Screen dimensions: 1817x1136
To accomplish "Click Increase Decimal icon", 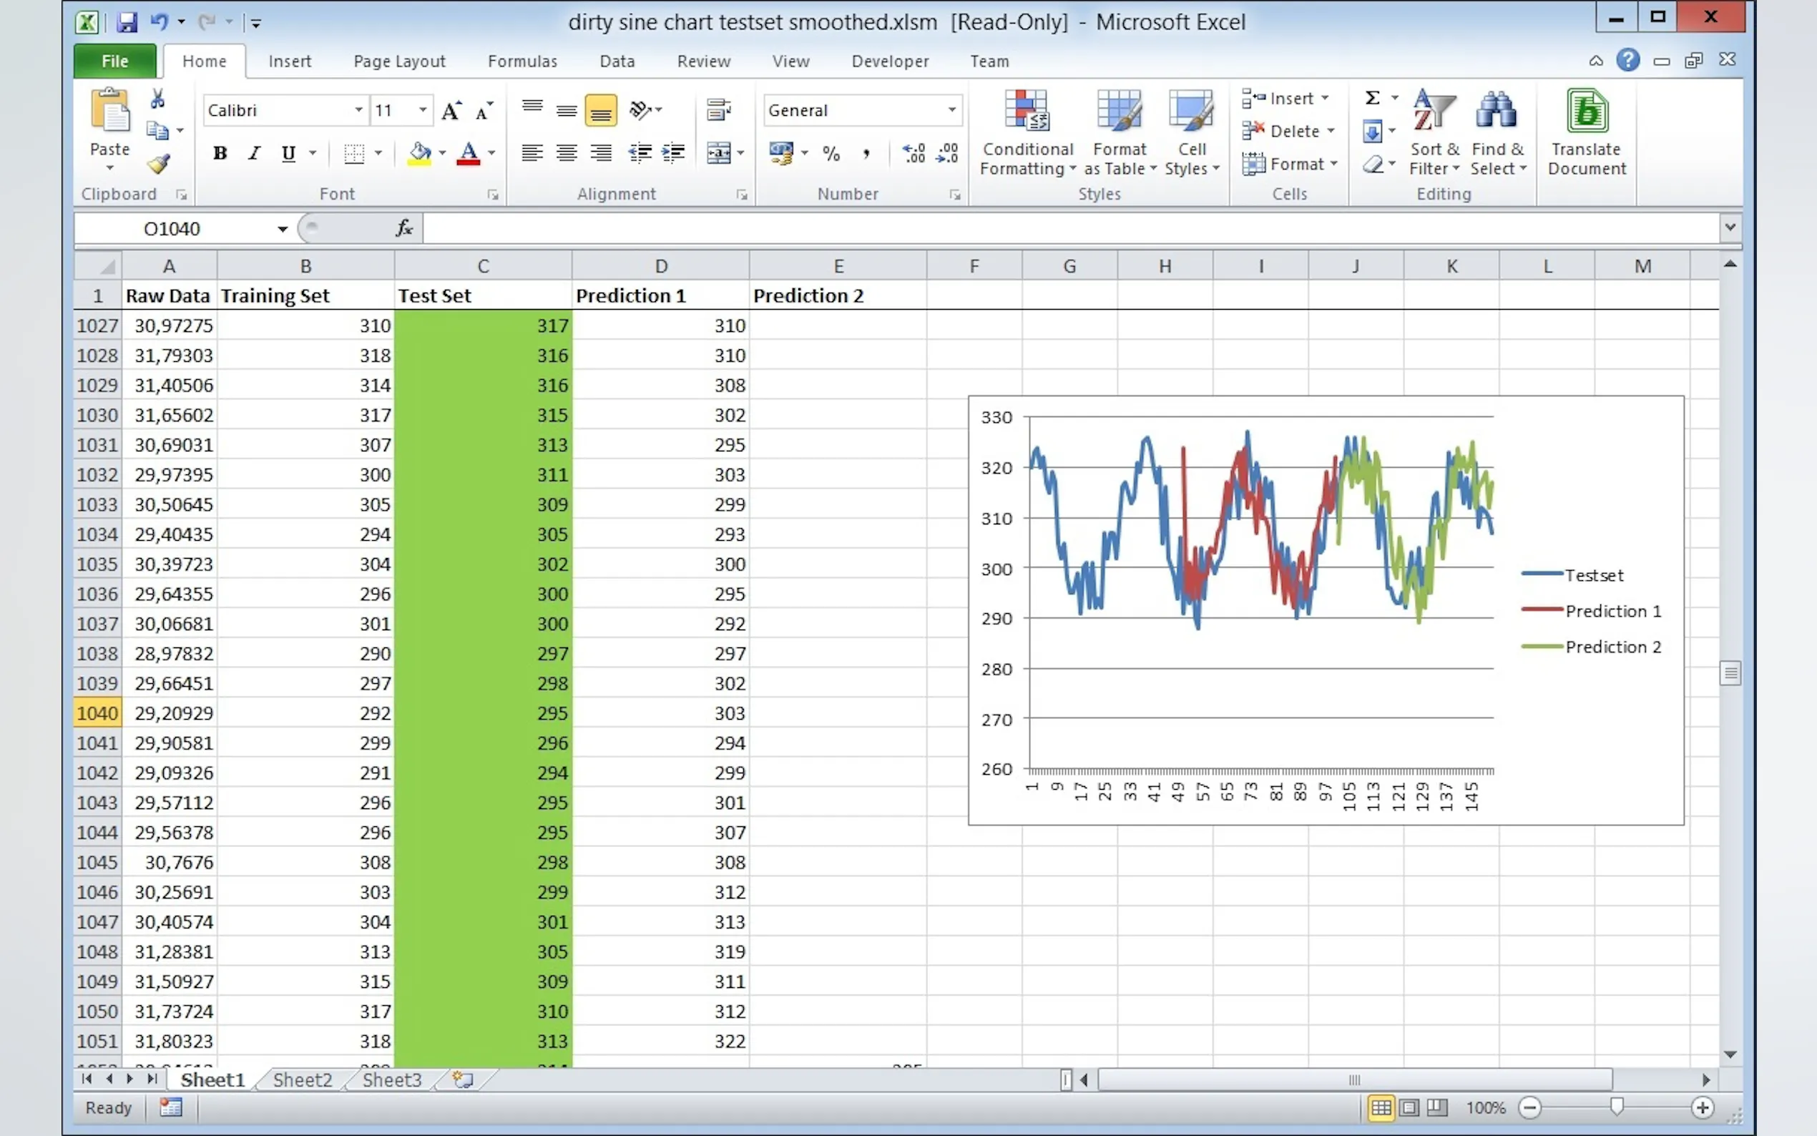I will point(914,153).
